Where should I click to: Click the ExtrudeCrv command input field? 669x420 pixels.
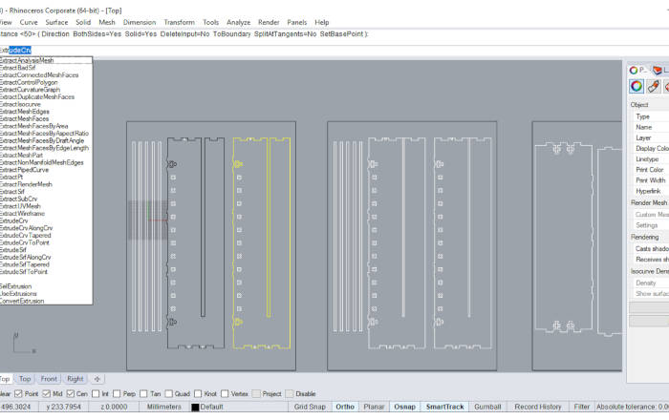point(334,51)
